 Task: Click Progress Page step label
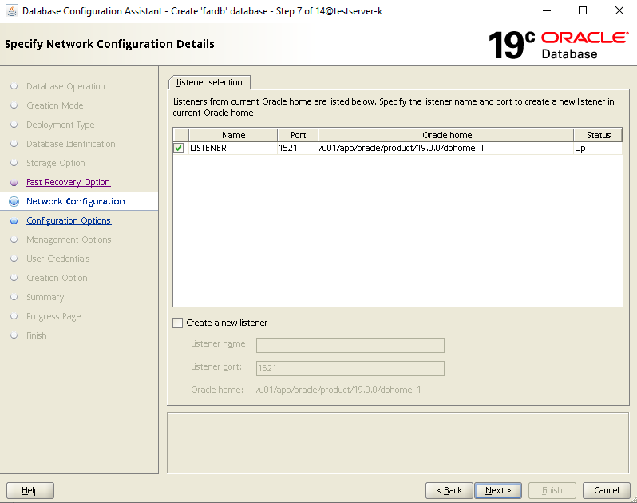point(53,316)
